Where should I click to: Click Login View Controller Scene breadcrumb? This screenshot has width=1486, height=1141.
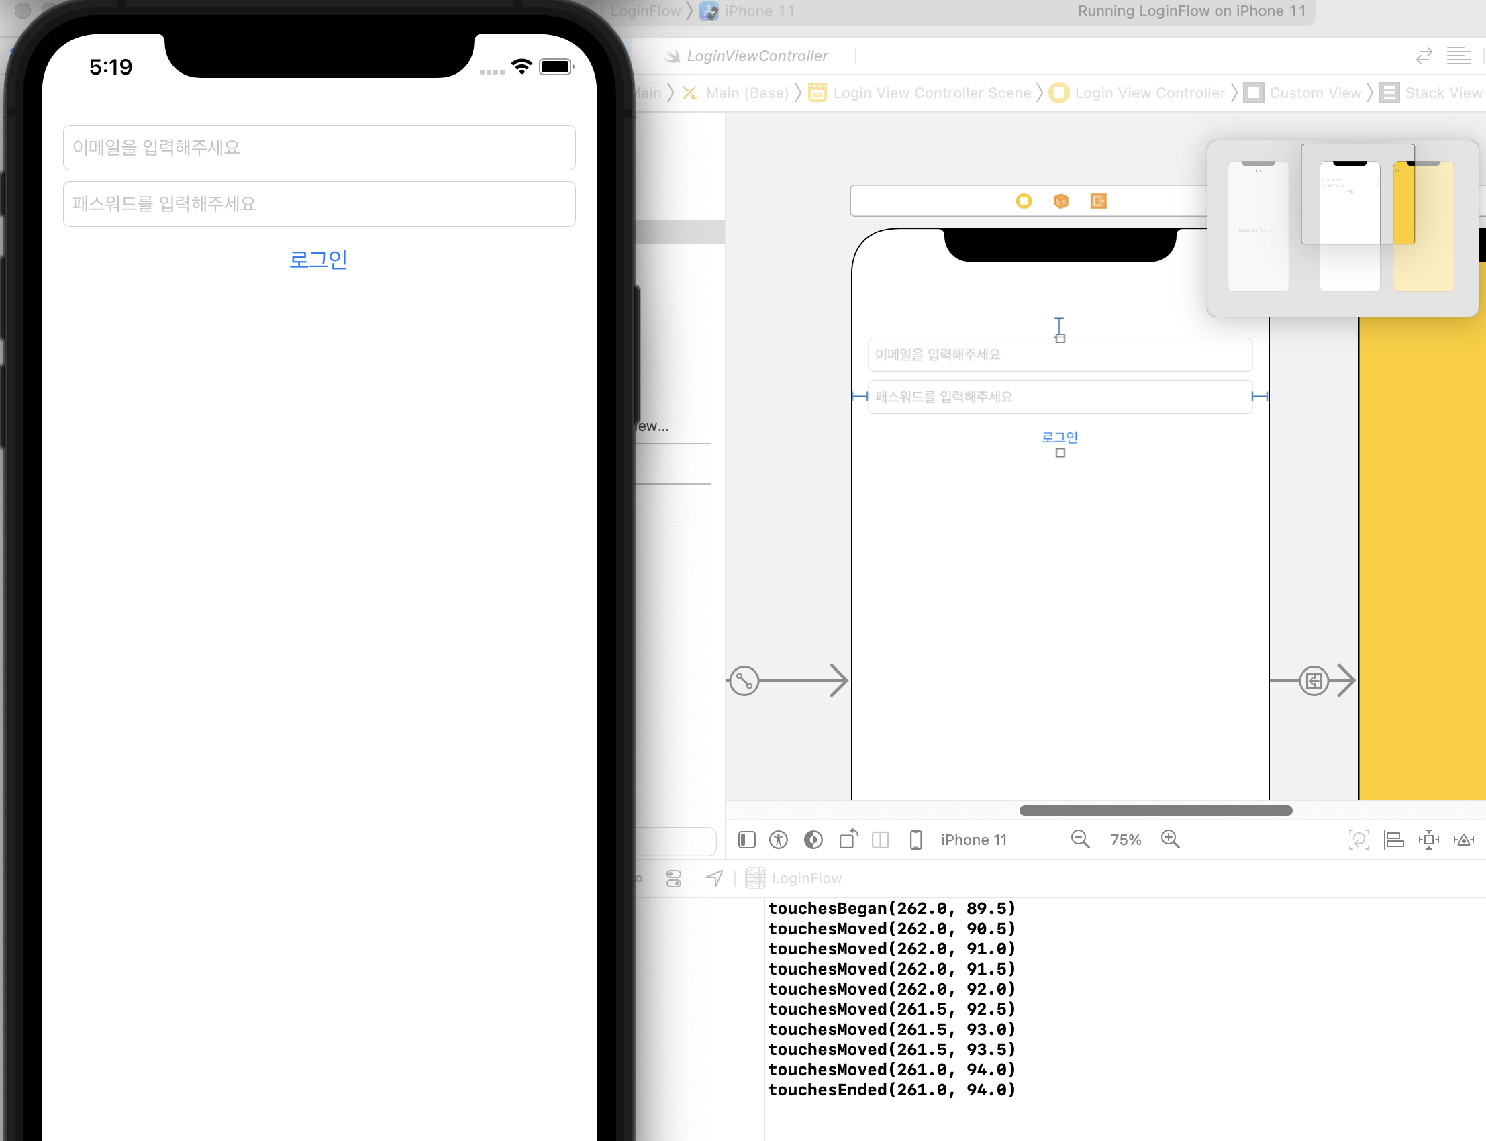tap(920, 93)
